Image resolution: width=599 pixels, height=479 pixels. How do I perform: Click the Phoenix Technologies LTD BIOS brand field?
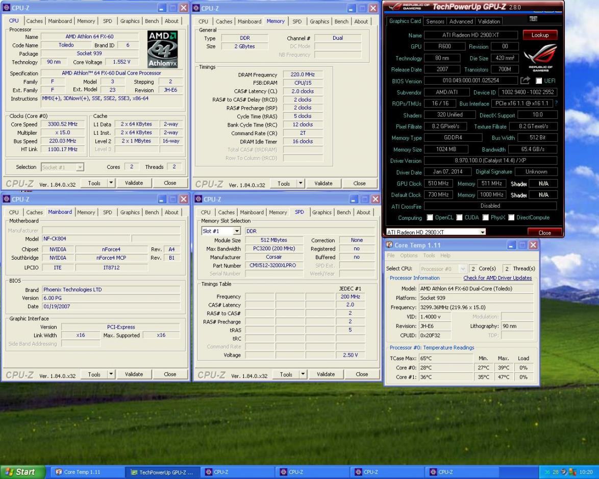(111, 290)
